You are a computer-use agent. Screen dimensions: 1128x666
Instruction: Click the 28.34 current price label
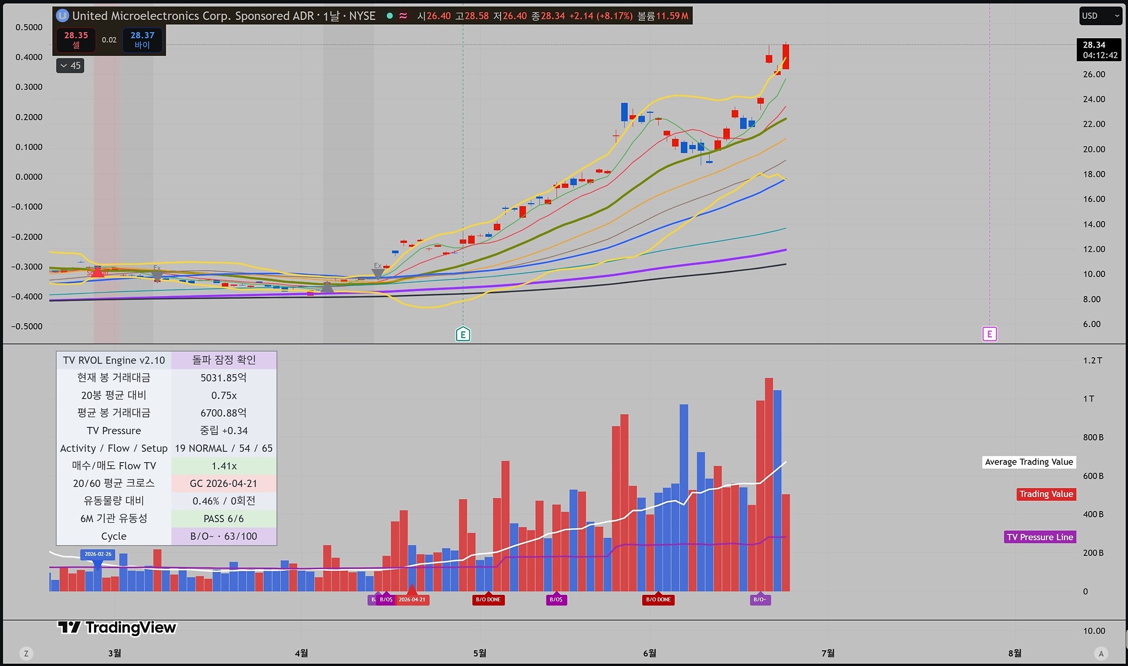[1100, 50]
